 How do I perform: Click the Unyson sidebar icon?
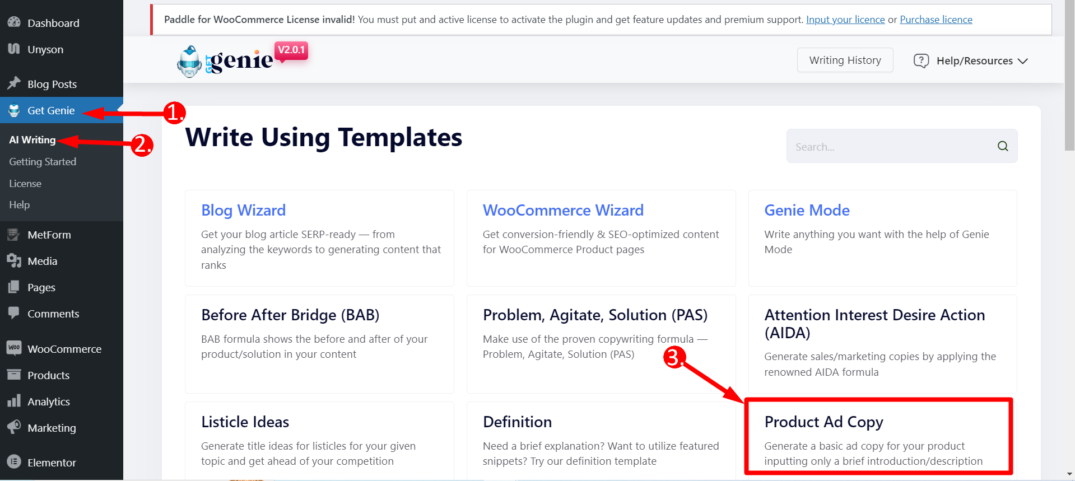click(14, 49)
